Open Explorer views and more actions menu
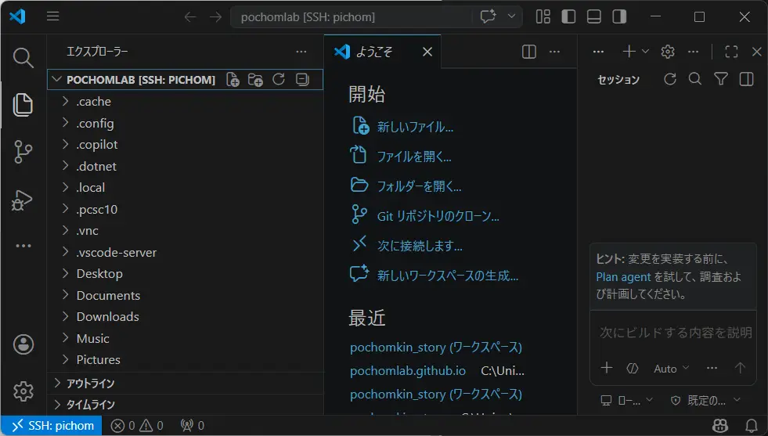 point(301,52)
